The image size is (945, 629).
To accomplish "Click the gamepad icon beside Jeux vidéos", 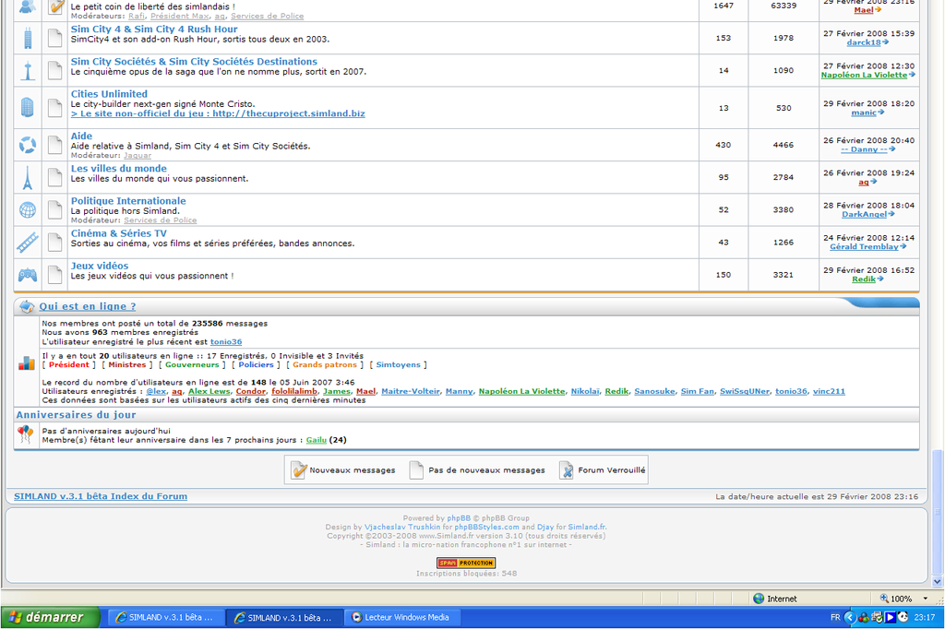I will point(28,275).
